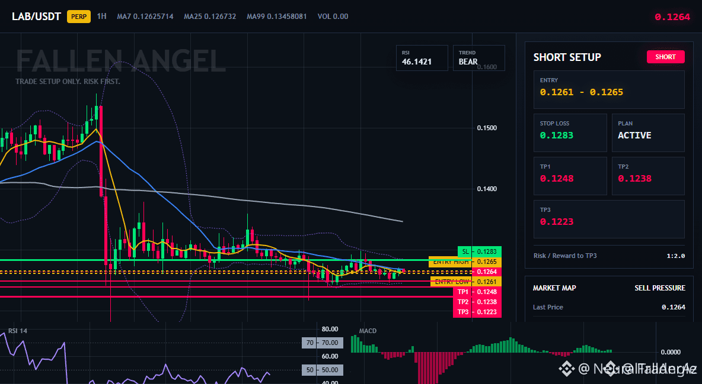Click the RSI 50 level tag

coord(323,370)
